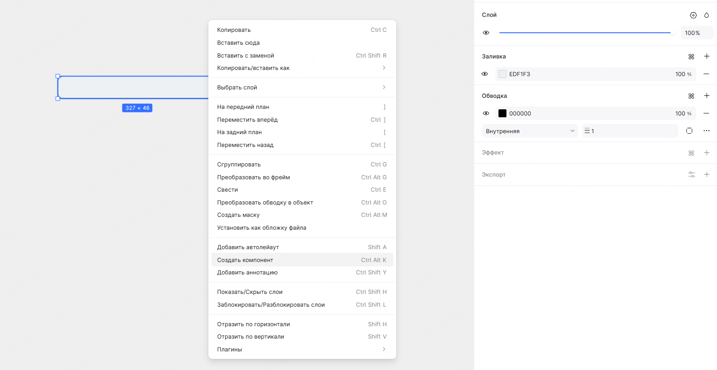Open fill styles library icon
Screen dimensions: 717x370
click(691, 57)
